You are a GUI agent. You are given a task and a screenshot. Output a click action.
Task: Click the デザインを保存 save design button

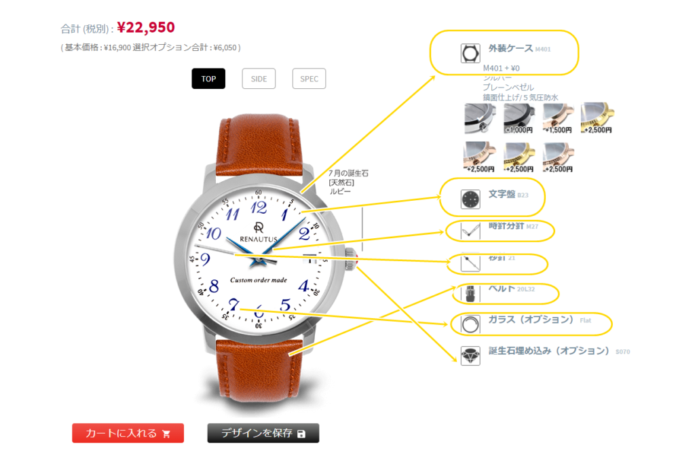(x=263, y=433)
